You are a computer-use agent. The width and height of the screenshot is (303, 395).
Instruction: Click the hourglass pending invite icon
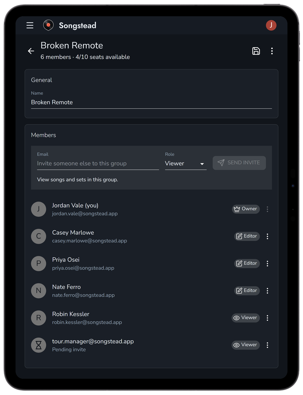[39, 345]
